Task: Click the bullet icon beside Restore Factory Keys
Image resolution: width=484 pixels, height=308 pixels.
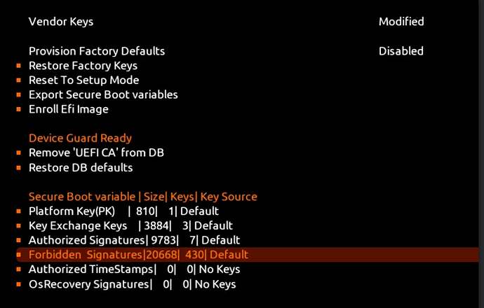Action: [x=18, y=66]
